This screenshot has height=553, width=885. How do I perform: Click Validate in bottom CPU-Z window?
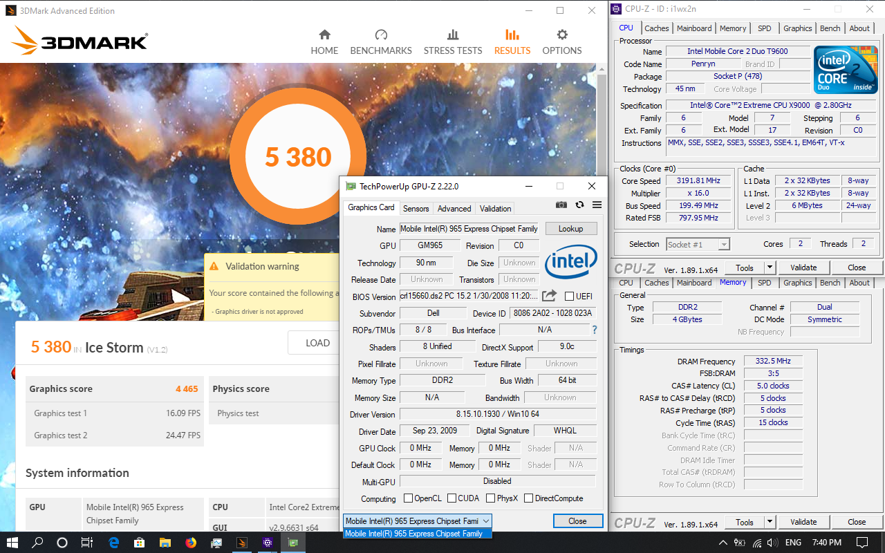coord(803,522)
